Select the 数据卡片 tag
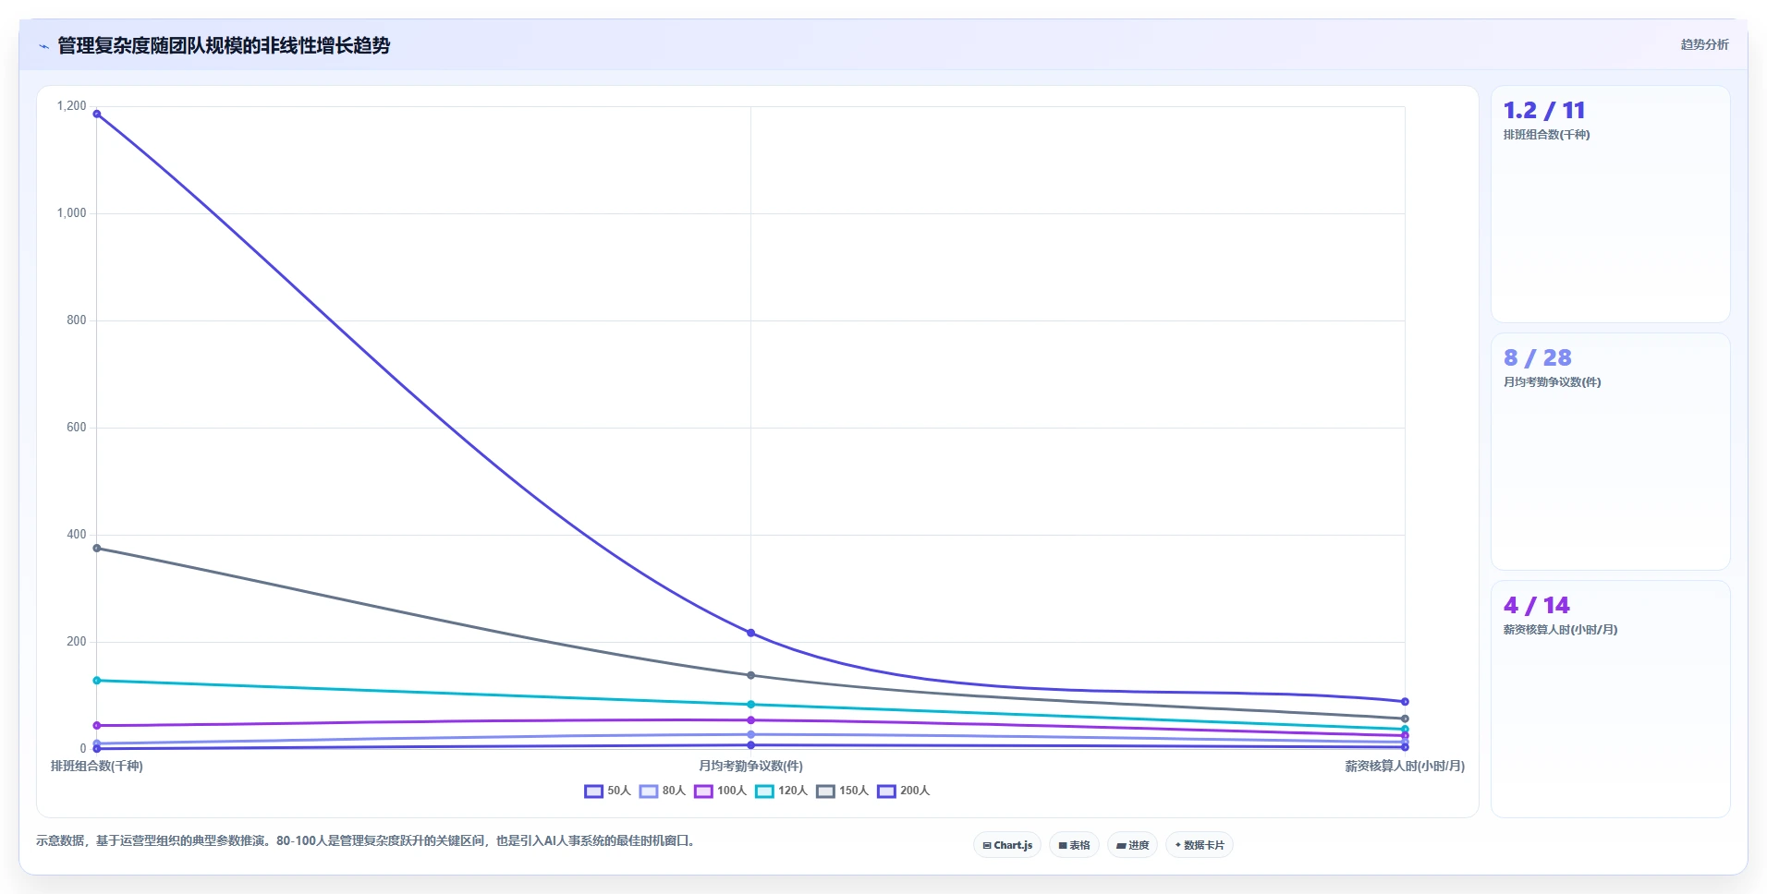1767x894 pixels. pos(1200,845)
